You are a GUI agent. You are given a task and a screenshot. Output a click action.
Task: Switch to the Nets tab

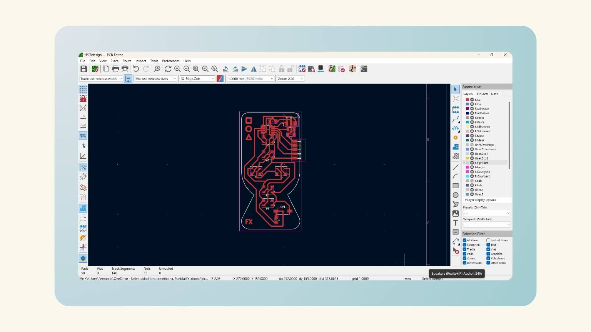tap(494, 94)
